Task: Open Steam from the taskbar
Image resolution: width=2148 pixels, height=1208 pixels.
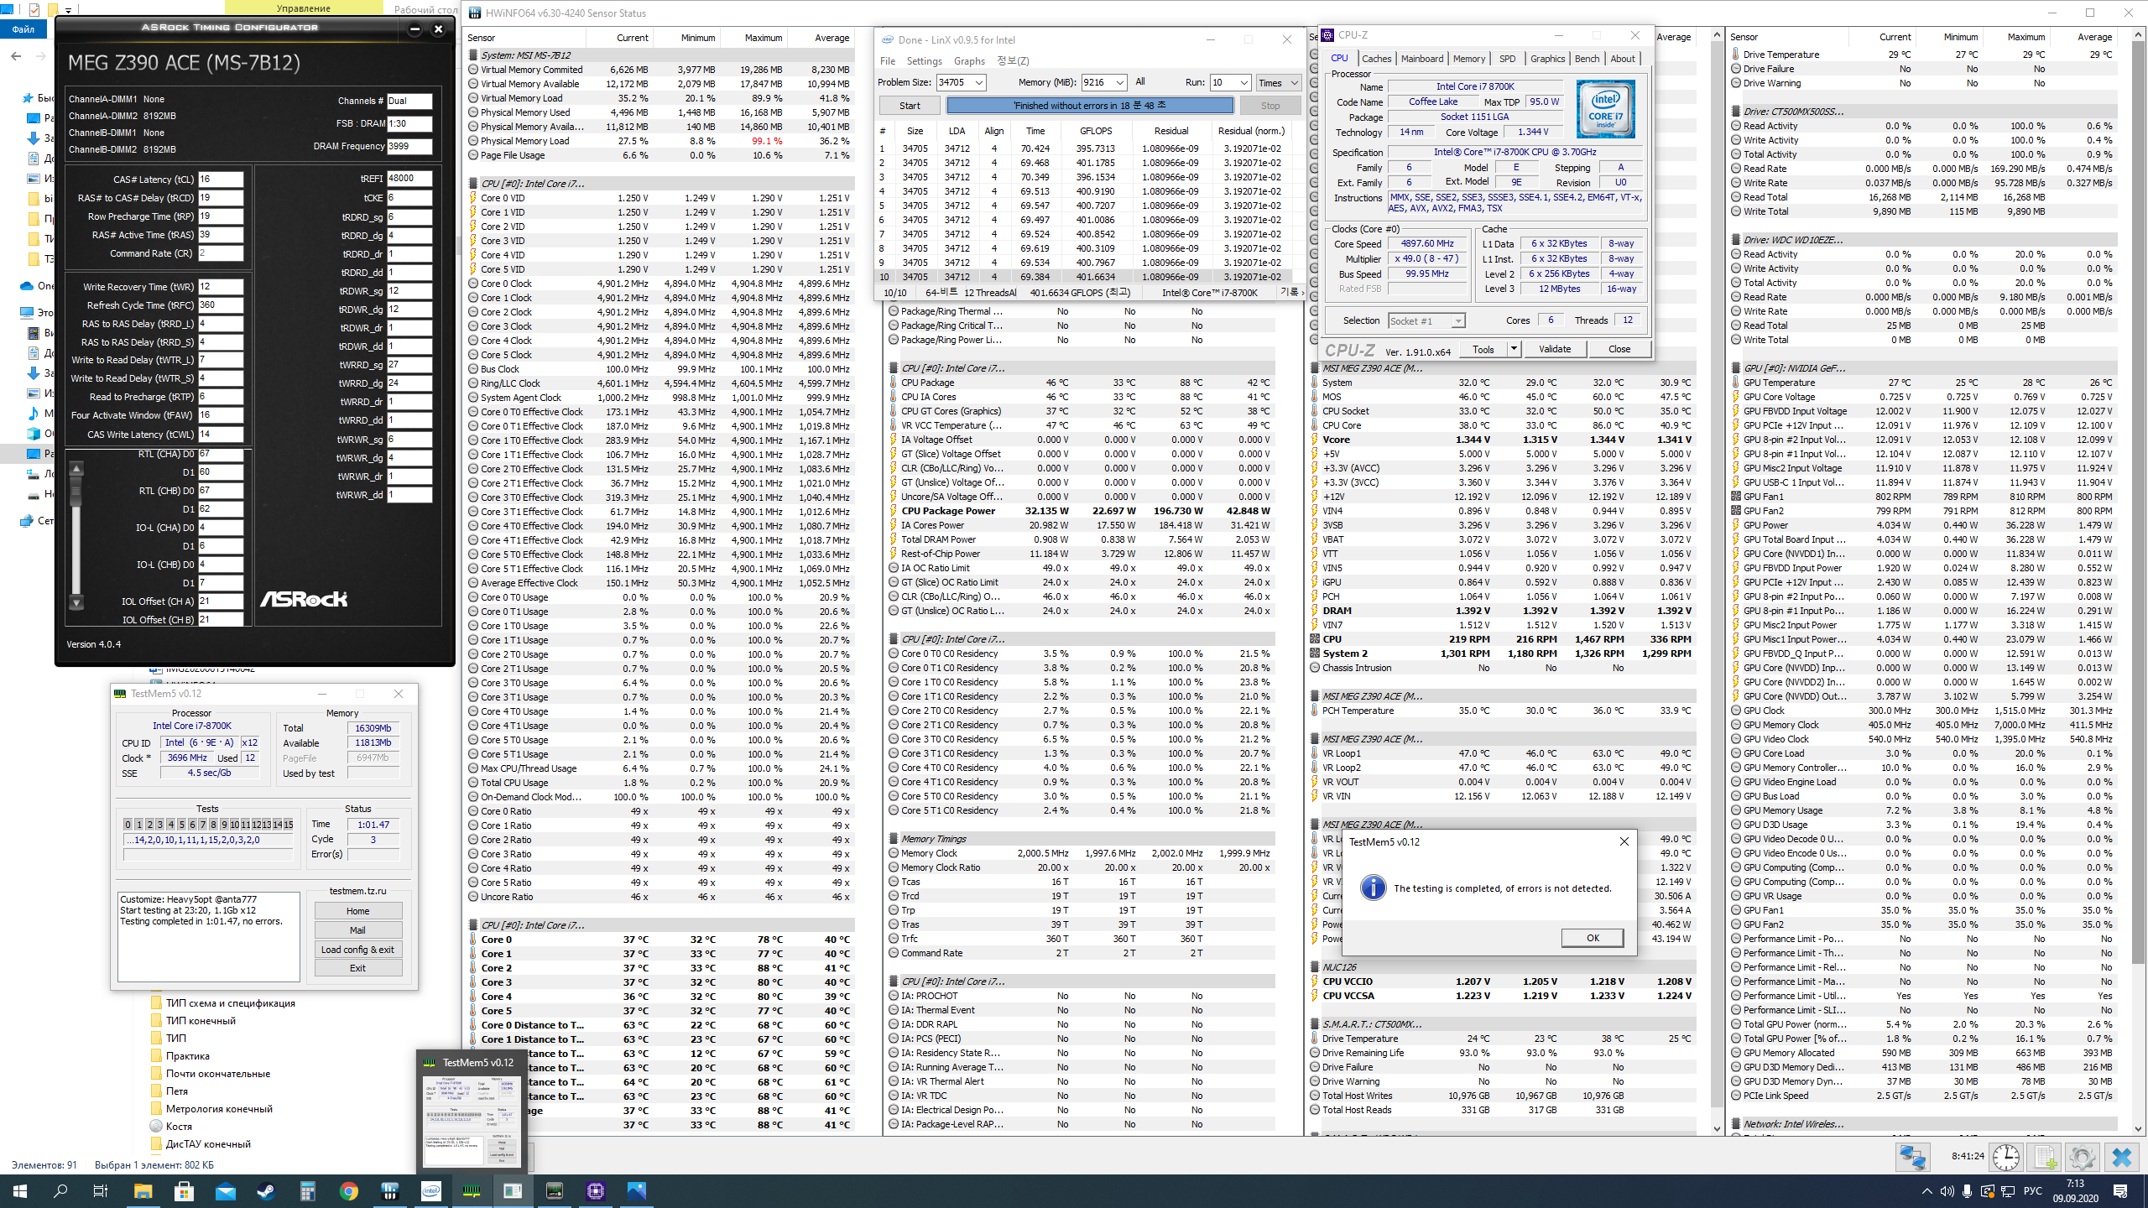Action: click(x=266, y=1190)
